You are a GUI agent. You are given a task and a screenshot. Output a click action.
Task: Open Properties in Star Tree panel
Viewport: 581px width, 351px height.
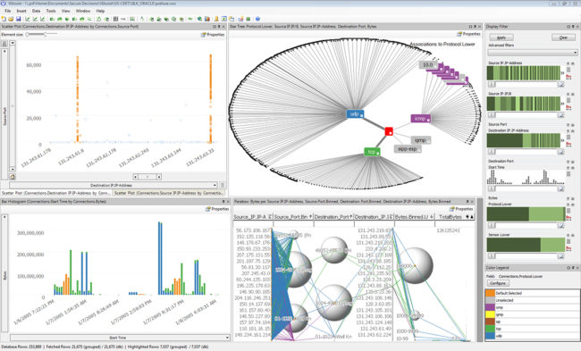(x=468, y=34)
